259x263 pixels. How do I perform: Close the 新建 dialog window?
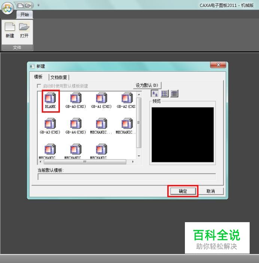click(x=218, y=65)
